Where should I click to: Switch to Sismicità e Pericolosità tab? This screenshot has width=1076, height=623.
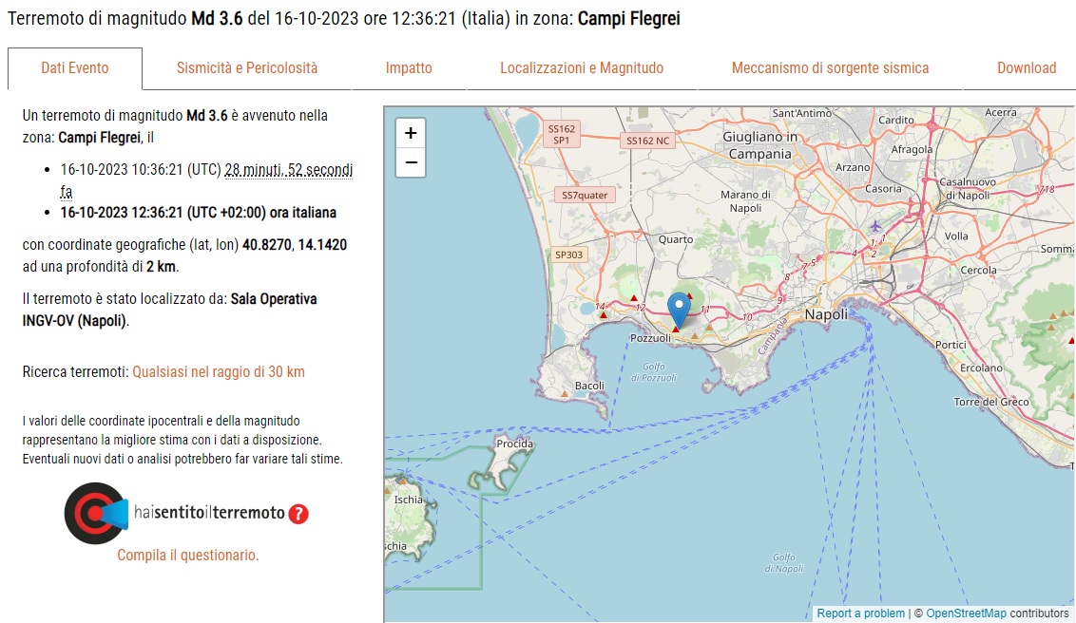tap(247, 68)
